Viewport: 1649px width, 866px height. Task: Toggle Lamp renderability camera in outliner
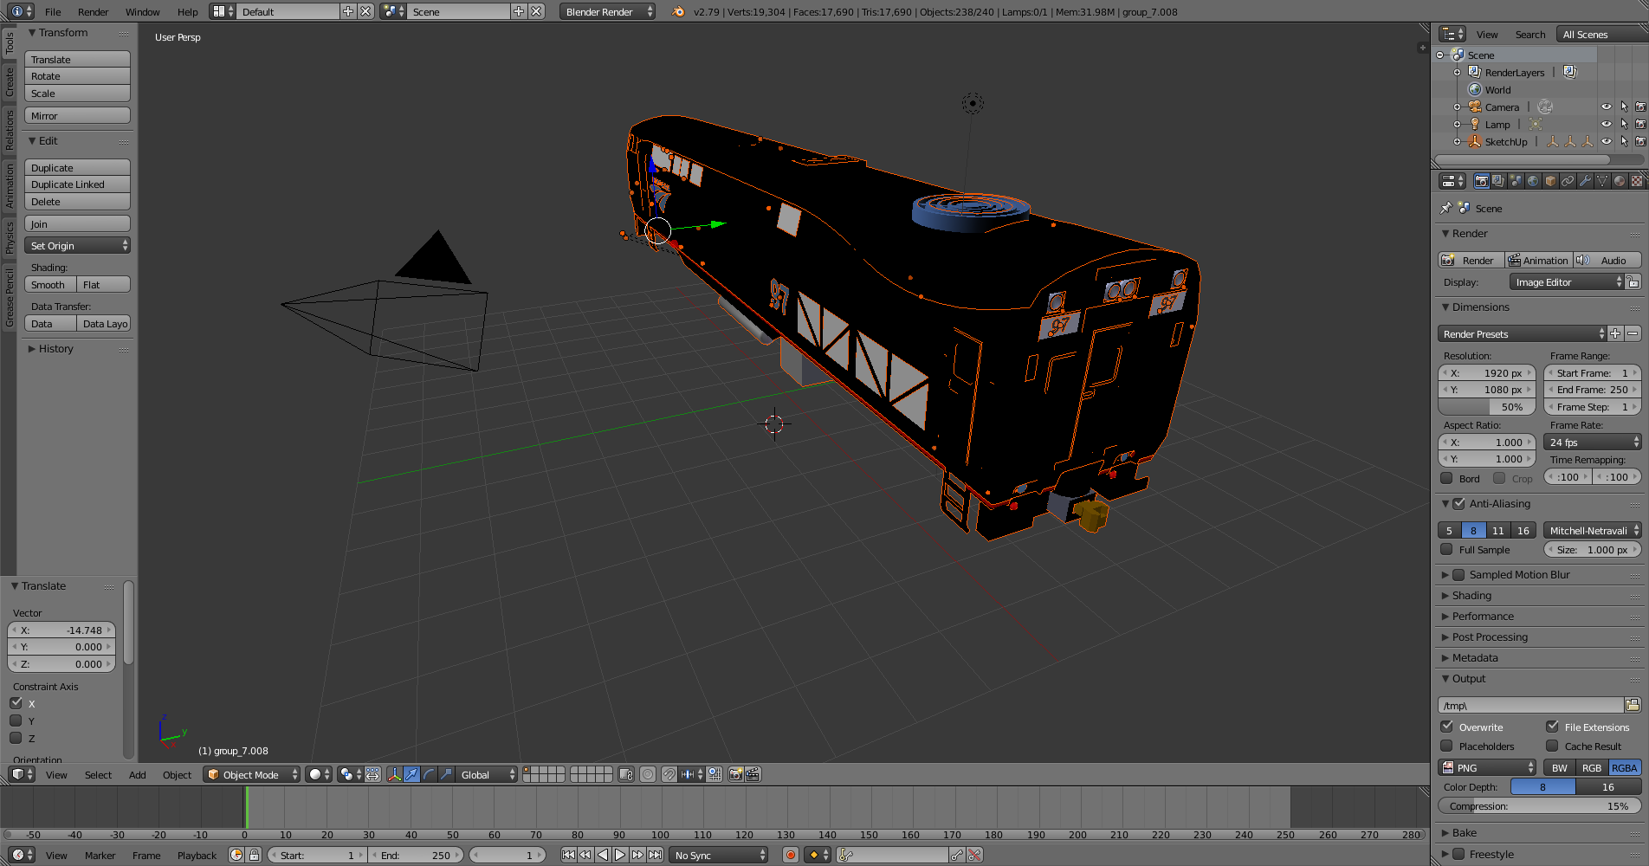coord(1640,124)
